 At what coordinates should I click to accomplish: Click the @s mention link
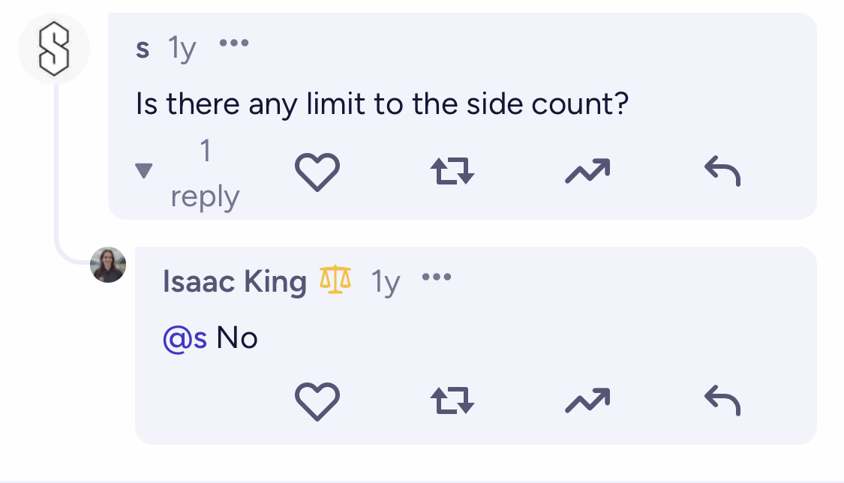(185, 339)
